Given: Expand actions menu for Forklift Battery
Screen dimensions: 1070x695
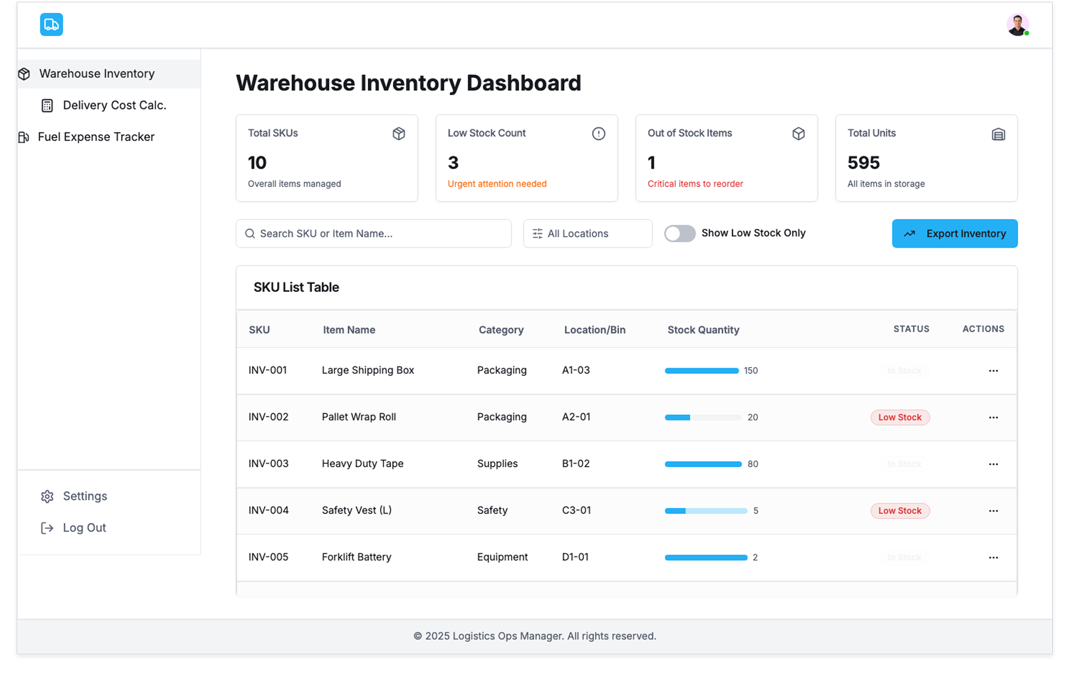Looking at the screenshot, I should [x=993, y=557].
